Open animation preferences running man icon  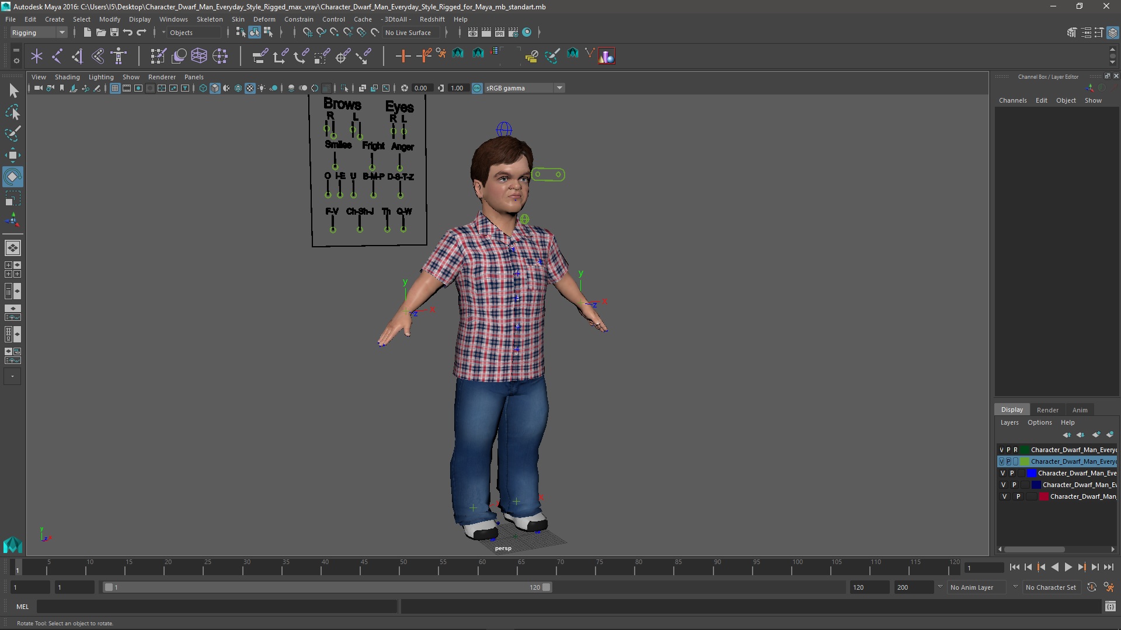tap(1109, 587)
